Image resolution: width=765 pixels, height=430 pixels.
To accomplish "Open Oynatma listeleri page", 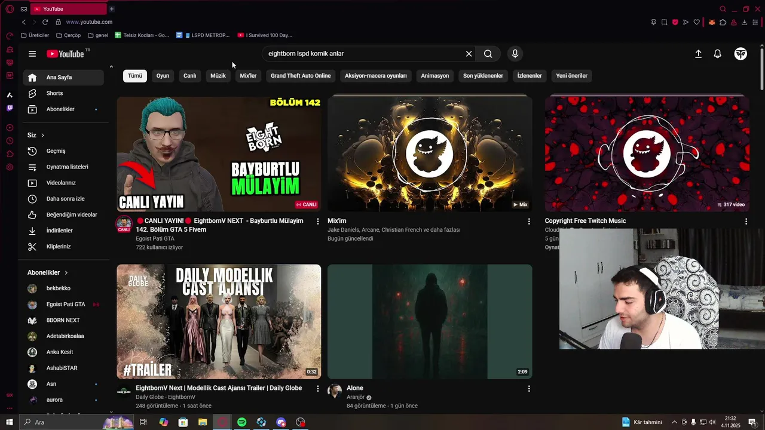I will 63,167.
